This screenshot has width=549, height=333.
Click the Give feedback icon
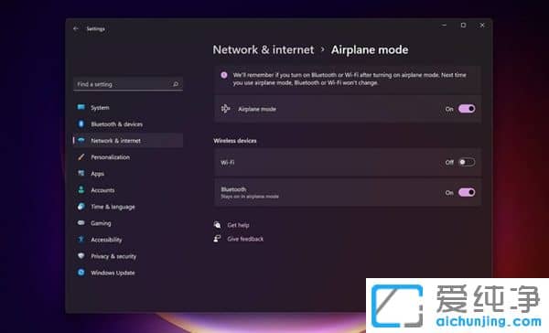(x=217, y=239)
